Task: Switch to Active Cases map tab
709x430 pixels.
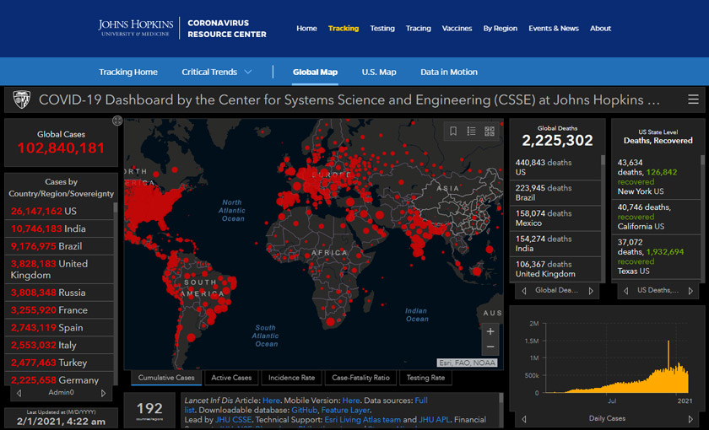Action: (x=231, y=378)
